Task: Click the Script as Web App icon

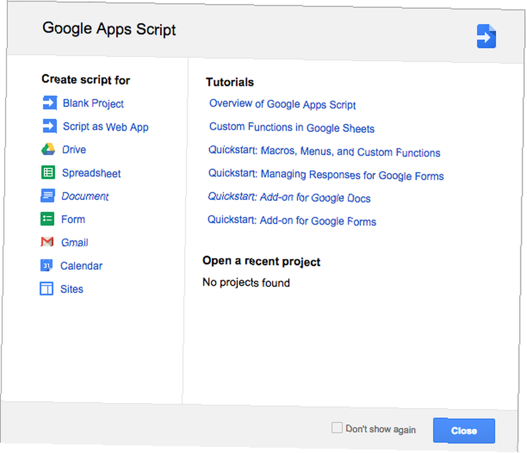Action: [x=50, y=126]
